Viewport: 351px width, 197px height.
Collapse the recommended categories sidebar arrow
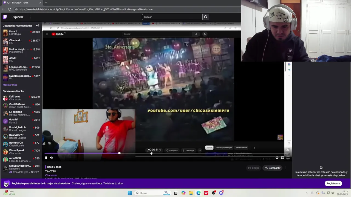pos(38,25)
